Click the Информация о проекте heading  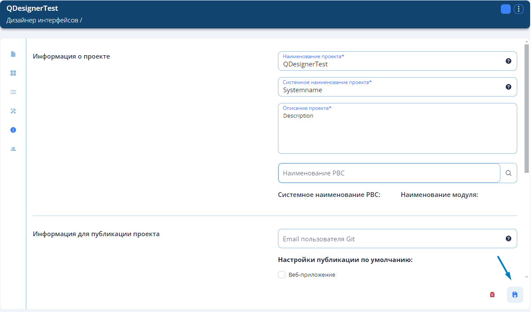pos(72,56)
